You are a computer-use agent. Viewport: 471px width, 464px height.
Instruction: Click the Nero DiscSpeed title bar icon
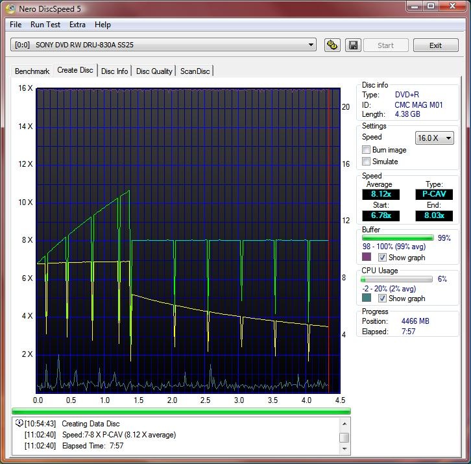10,8
